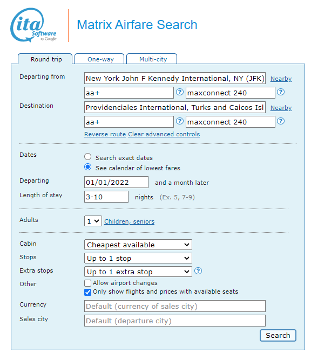This screenshot has width=311, height=361.
Task: Switch to the Multi-city tab
Action: tap(152, 59)
